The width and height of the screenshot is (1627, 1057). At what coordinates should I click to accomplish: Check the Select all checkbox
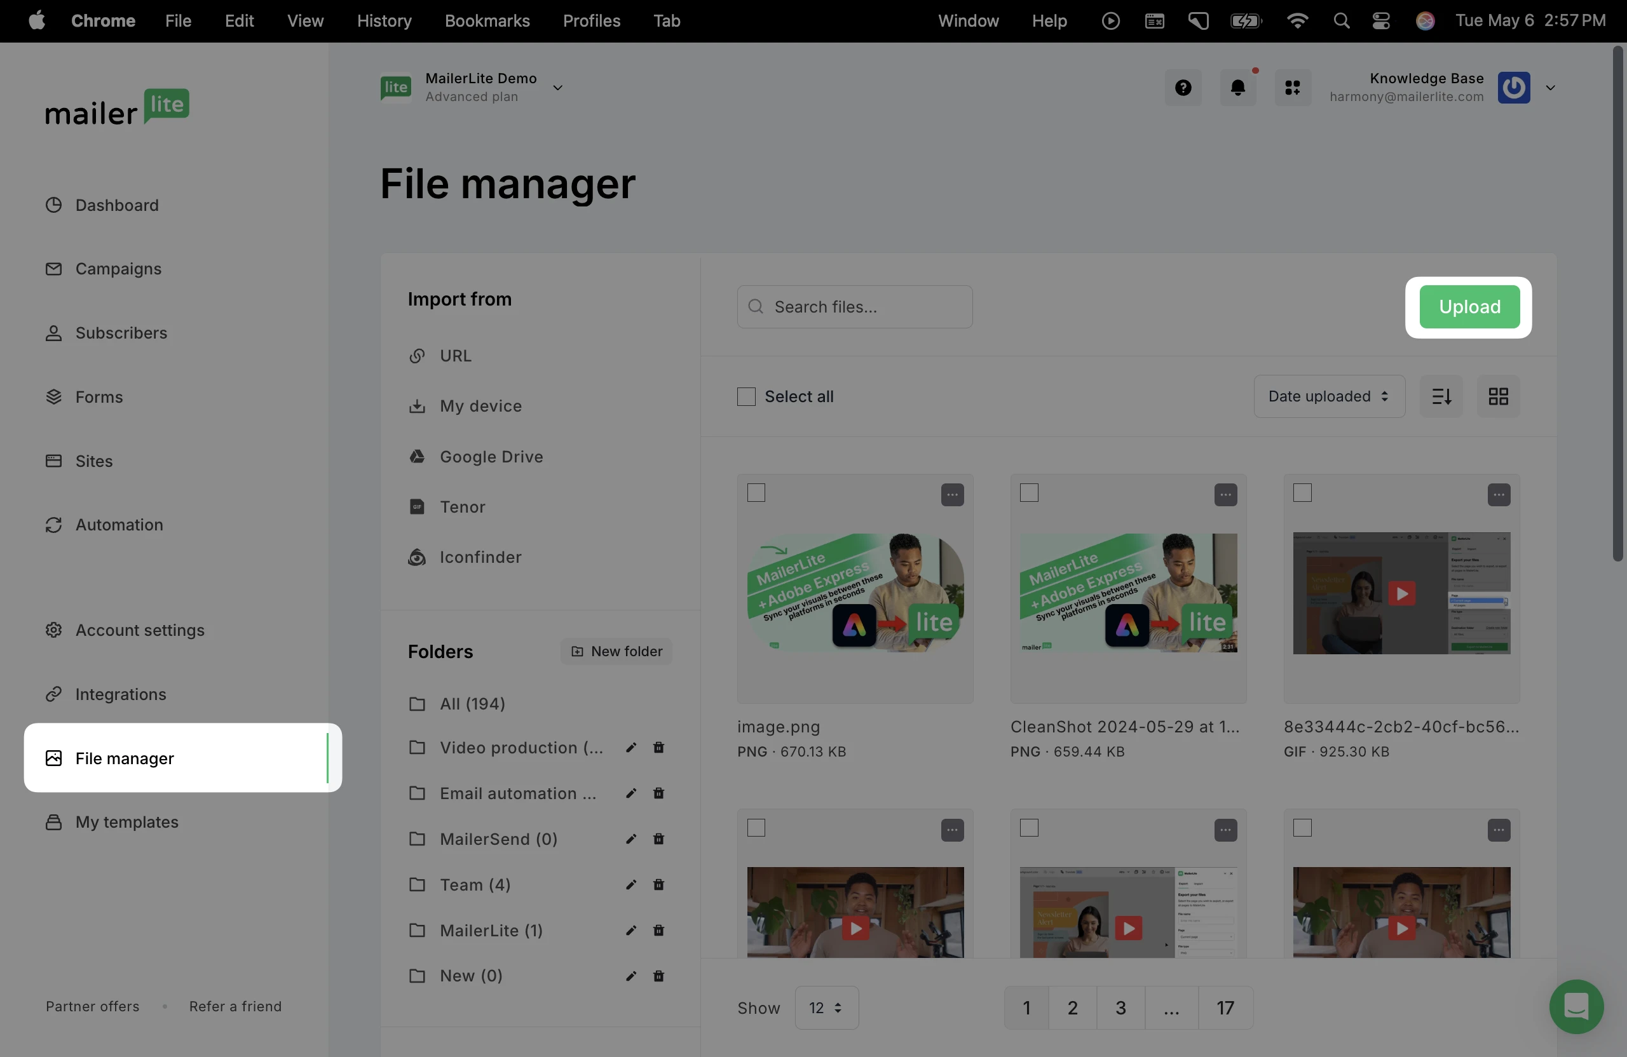pyautogui.click(x=746, y=396)
